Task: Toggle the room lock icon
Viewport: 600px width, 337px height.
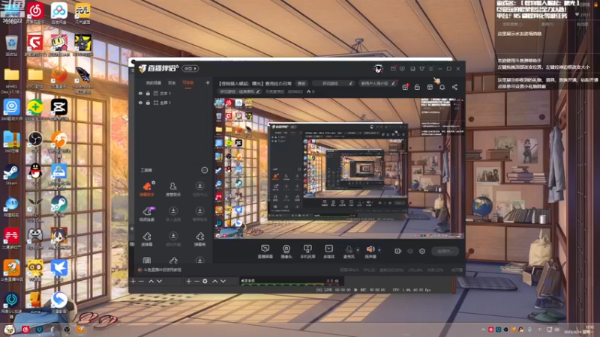Action: pos(417,87)
